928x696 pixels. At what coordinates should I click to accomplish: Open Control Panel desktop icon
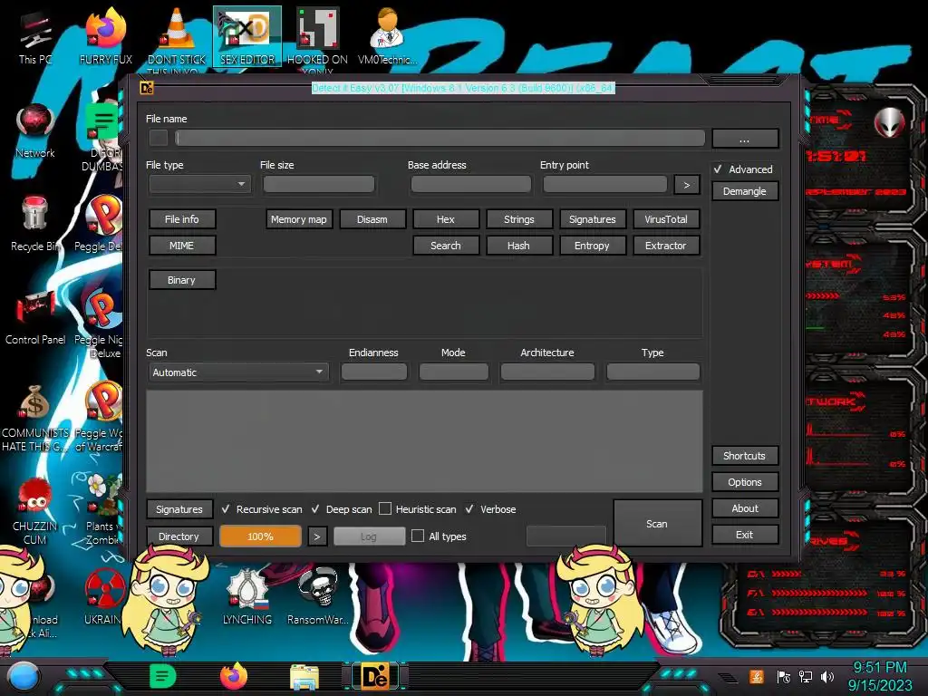pos(35,317)
